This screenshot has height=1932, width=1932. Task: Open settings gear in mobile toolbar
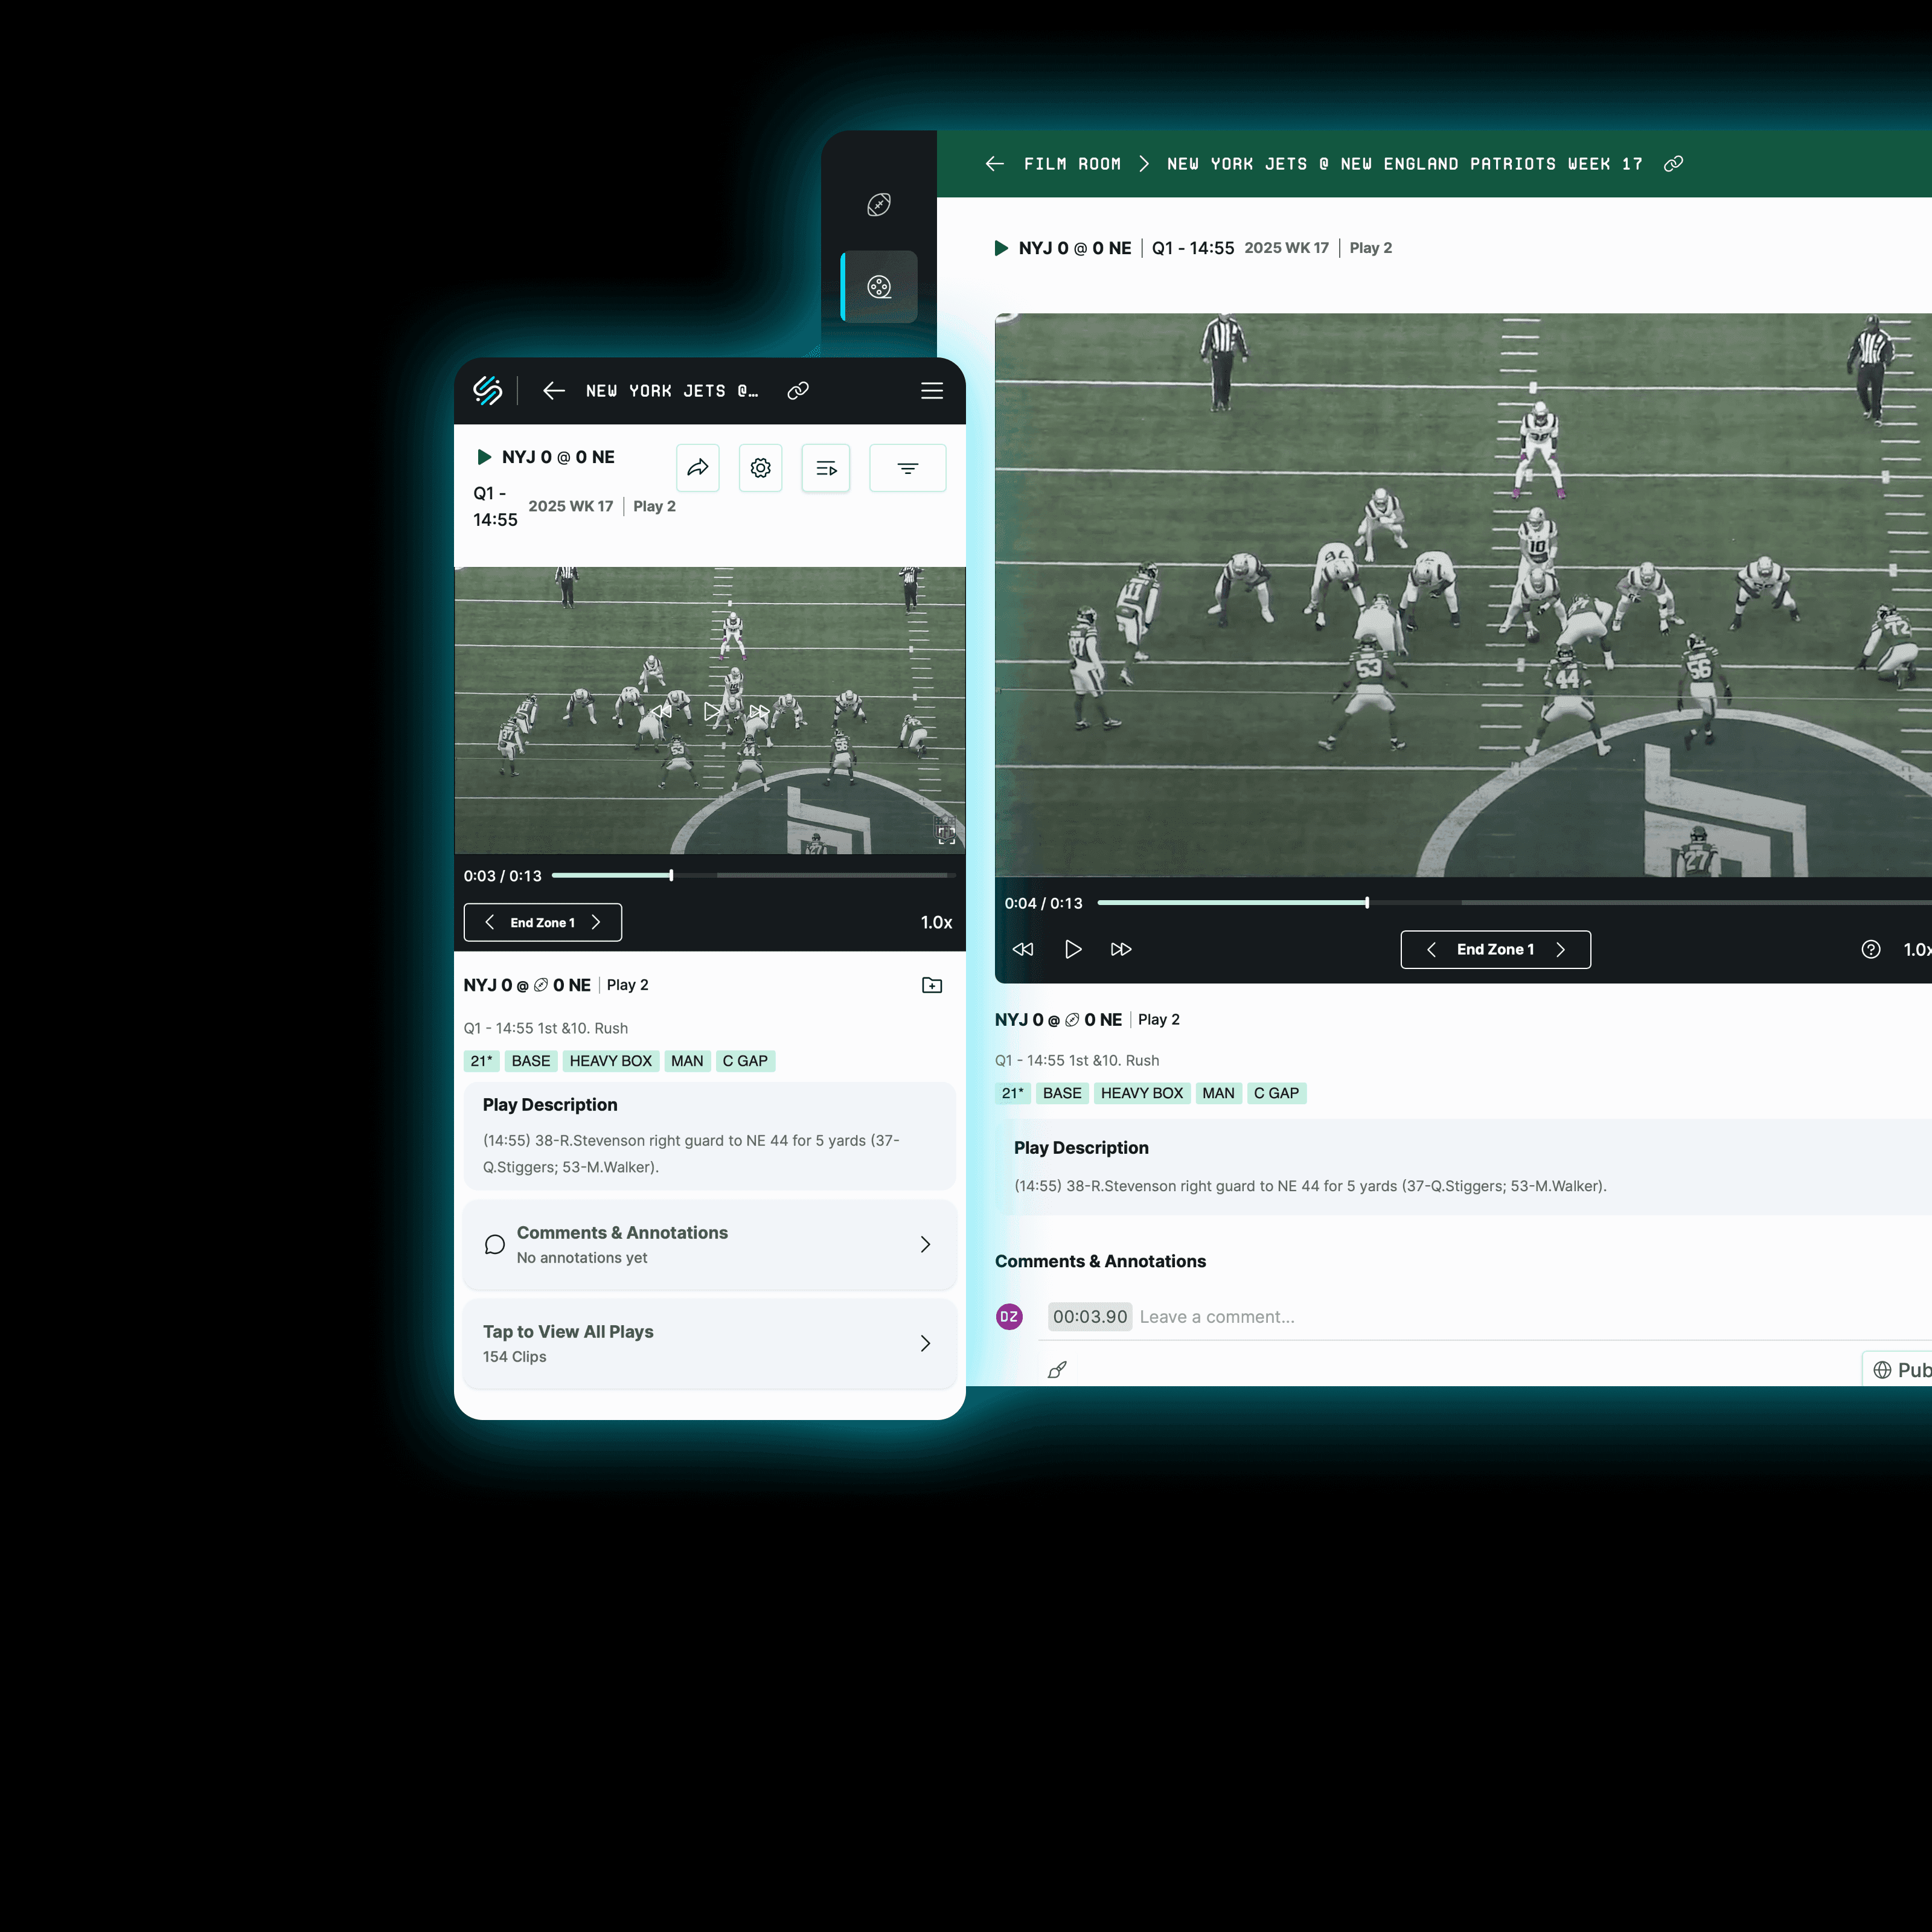pyautogui.click(x=760, y=468)
